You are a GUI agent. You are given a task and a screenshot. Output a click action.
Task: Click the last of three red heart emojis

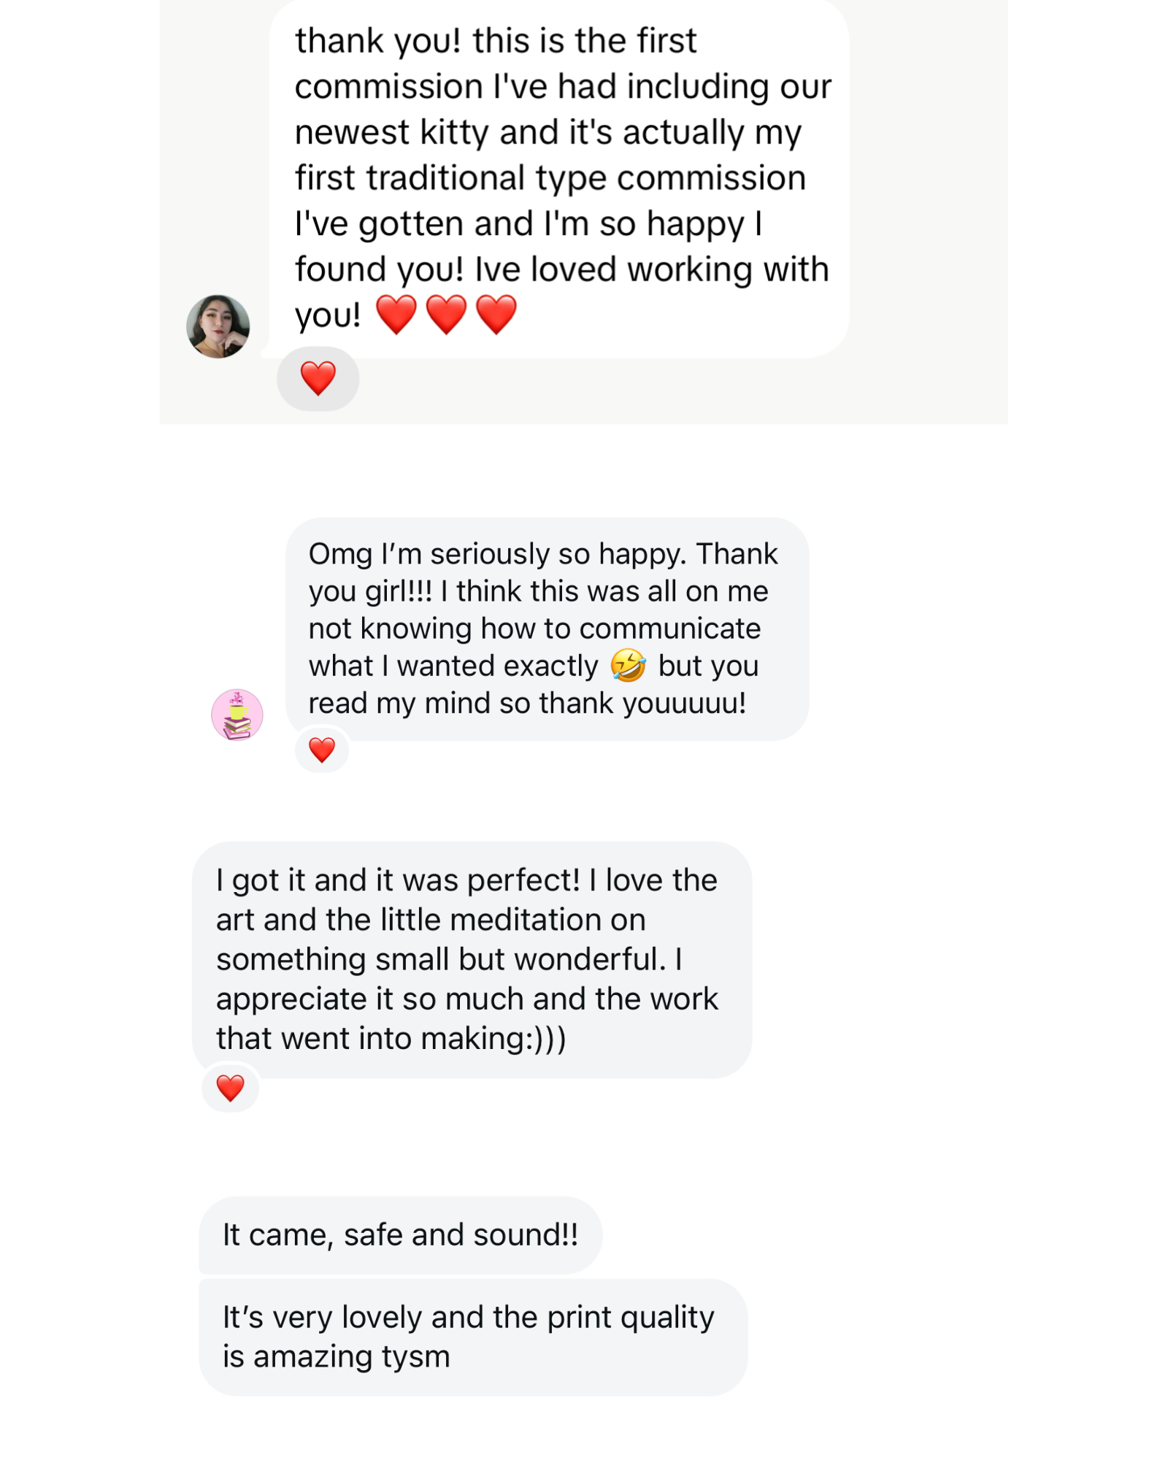496,315
